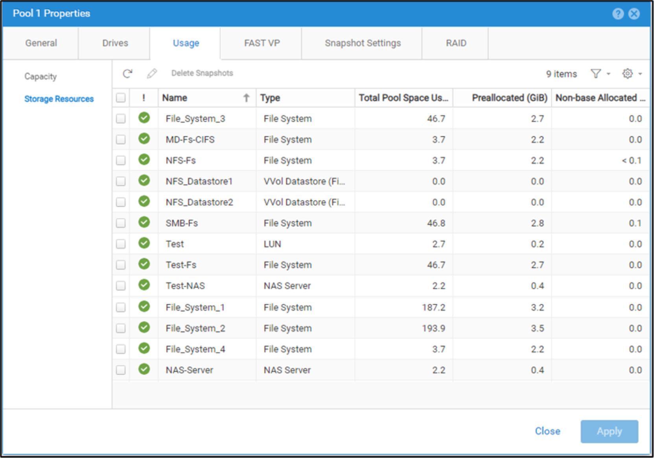Click green status icon for NAS-Server

click(144, 369)
